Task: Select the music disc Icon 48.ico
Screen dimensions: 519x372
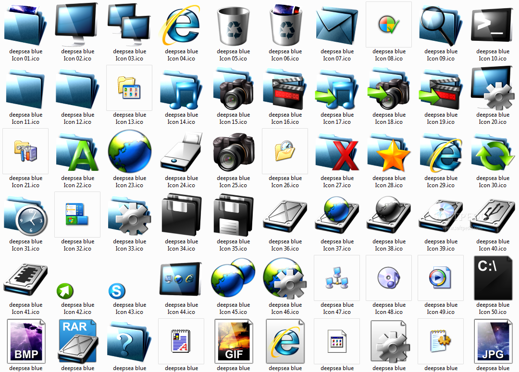Action: click(x=389, y=278)
